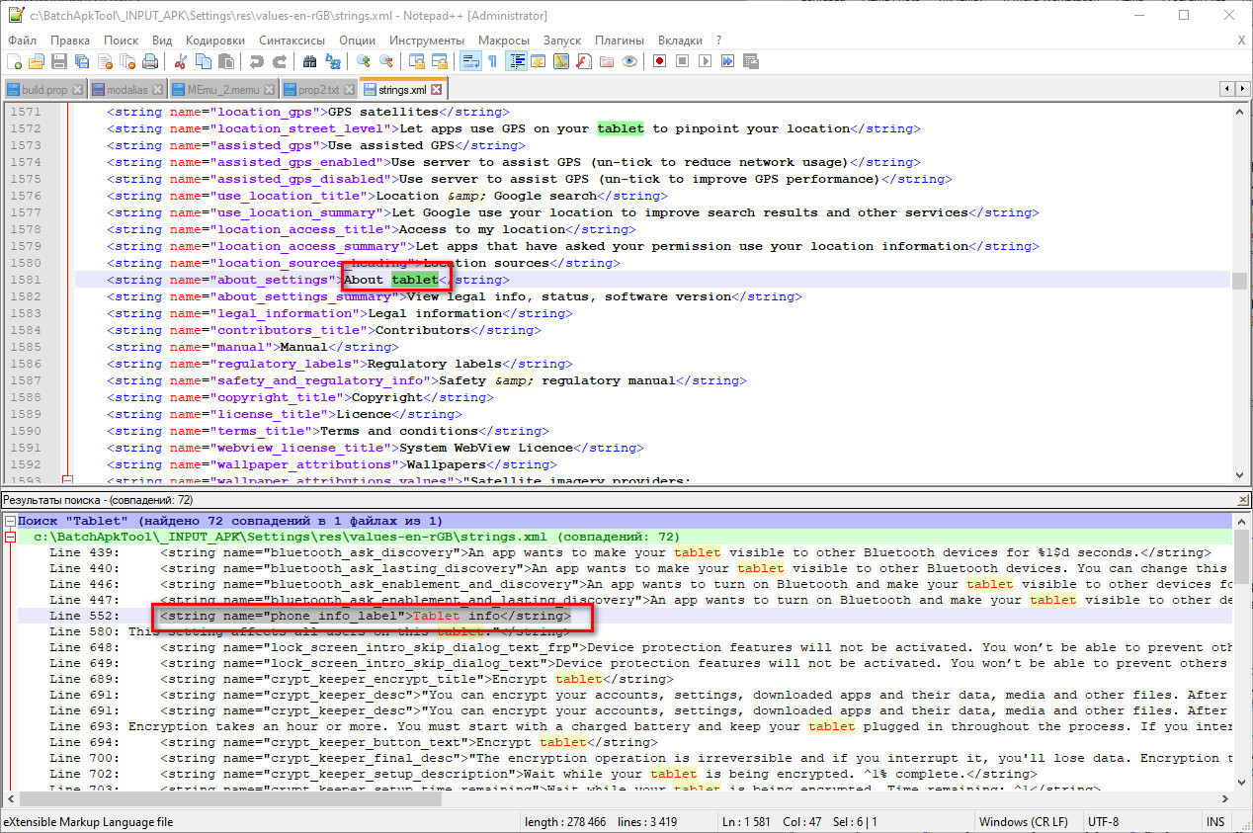Click the Print icon in the toolbar

149,61
